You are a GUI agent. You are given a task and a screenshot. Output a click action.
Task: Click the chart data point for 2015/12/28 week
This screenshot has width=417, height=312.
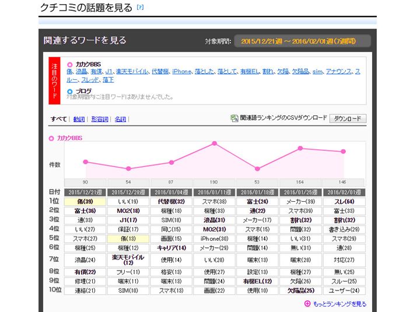[x=128, y=169]
